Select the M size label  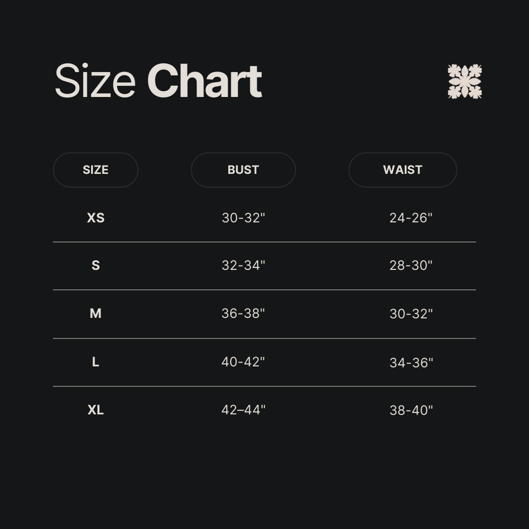click(96, 313)
